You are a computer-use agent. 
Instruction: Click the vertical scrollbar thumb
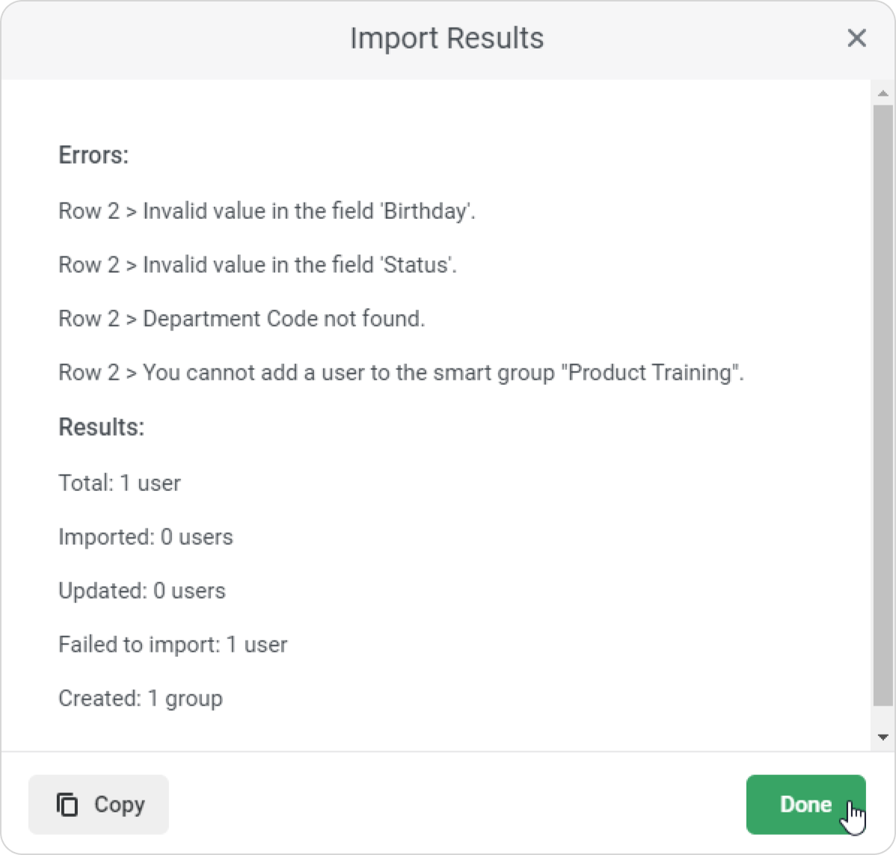pyautogui.click(x=883, y=404)
